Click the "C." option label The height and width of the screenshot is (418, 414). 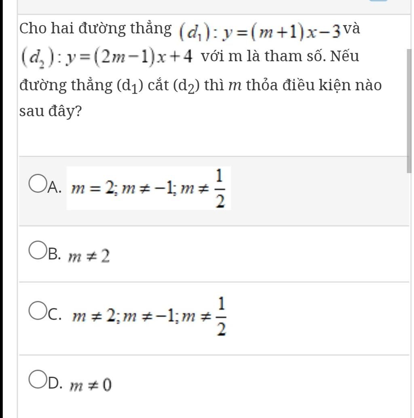[x=55, y=314]
